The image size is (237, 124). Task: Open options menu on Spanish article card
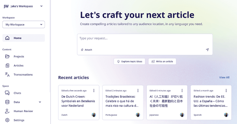226,90
